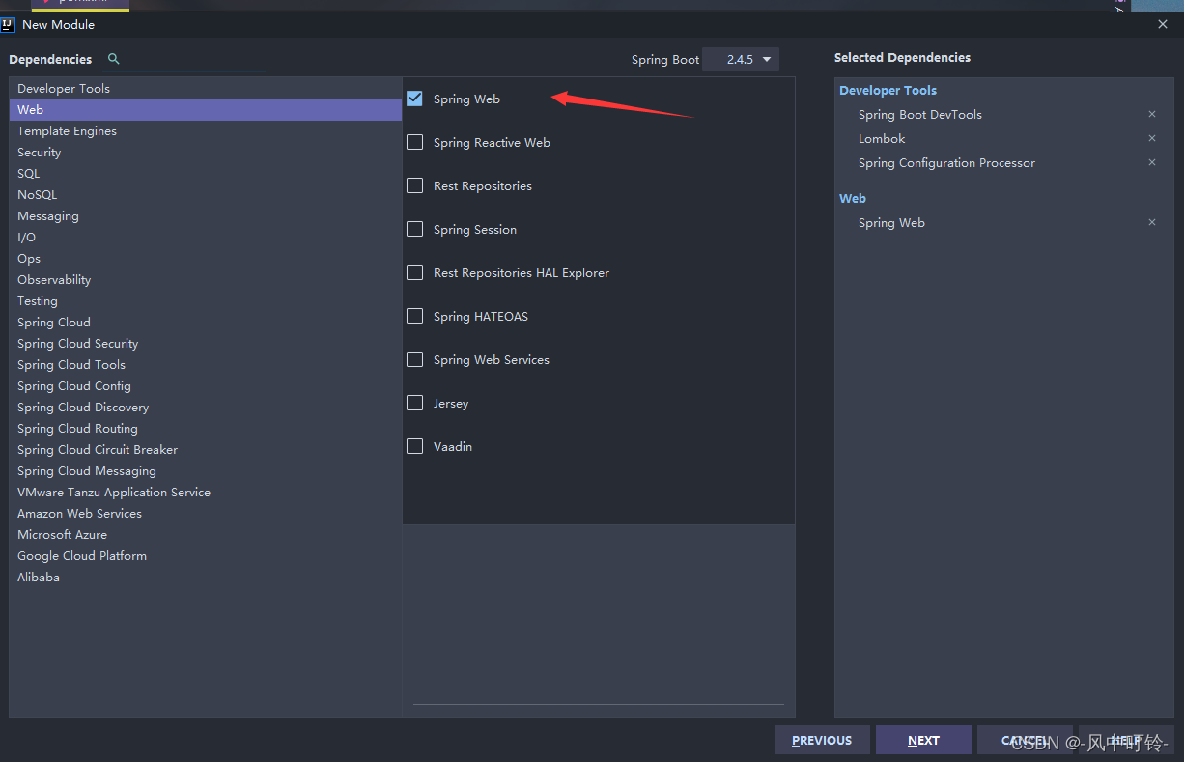The image size is (1184, 762).
Task: Remove Spring Web from selected dependencies
Action: 1151,222
